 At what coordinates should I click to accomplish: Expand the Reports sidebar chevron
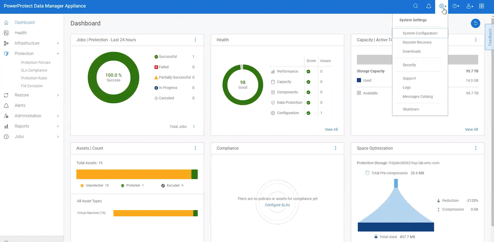(58, 126)
